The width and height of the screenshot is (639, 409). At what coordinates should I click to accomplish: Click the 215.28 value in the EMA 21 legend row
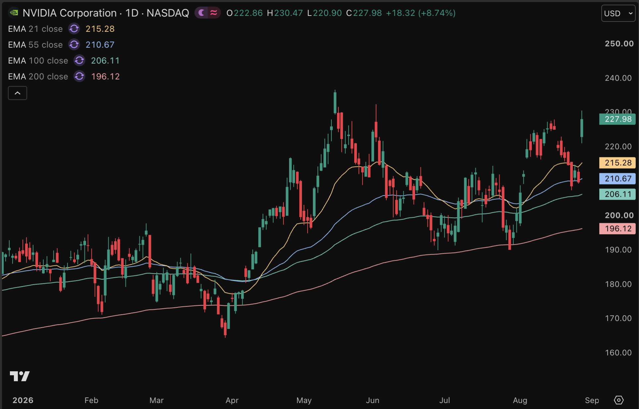click(100, 29)
